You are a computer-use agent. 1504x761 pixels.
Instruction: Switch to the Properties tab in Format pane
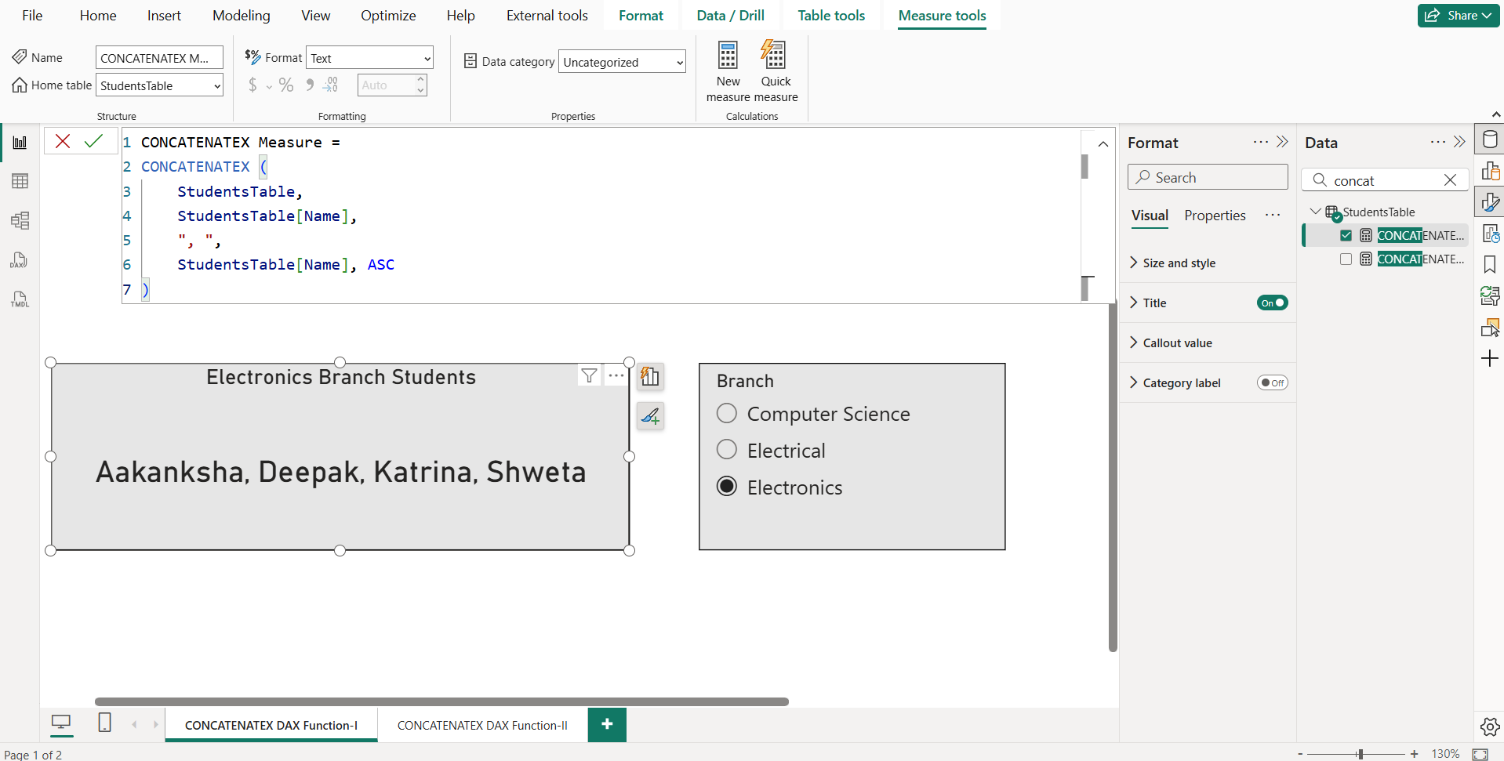click(x=1214, y=216)
